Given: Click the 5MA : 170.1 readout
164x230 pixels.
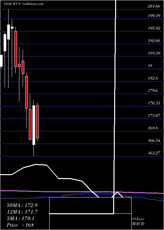Looking at the screenshot, I should (x=20, y=218).
